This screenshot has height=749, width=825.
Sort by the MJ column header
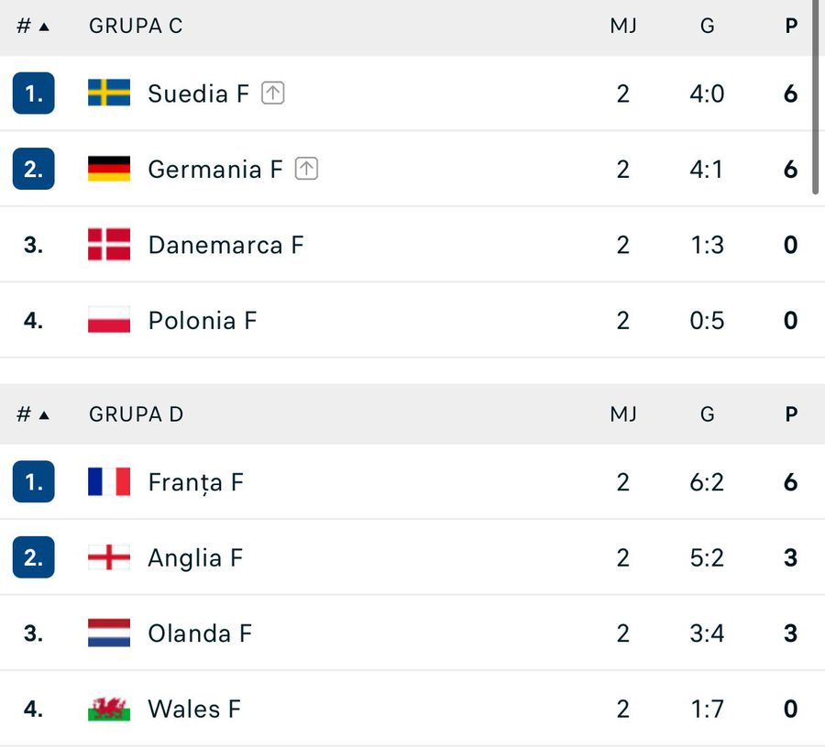click(x=624, y=26)
